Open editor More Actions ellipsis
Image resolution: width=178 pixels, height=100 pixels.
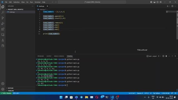click(x=175, y=6)
